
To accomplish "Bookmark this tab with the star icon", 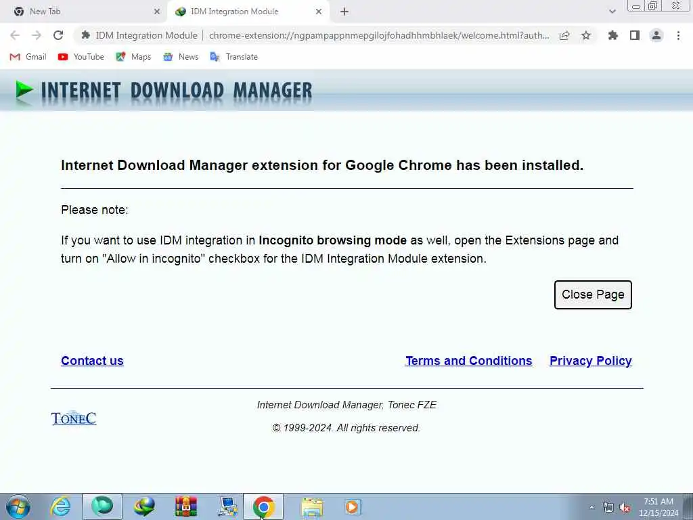I will pyautogui.click(x=586, y=35).
